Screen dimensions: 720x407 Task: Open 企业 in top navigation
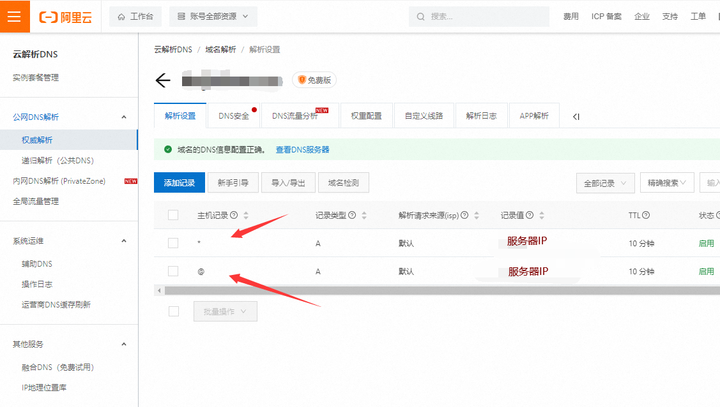(x=642, y=17)
